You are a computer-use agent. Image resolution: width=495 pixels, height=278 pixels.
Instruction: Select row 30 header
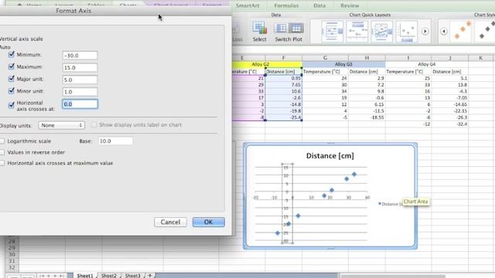pos(12,255)
